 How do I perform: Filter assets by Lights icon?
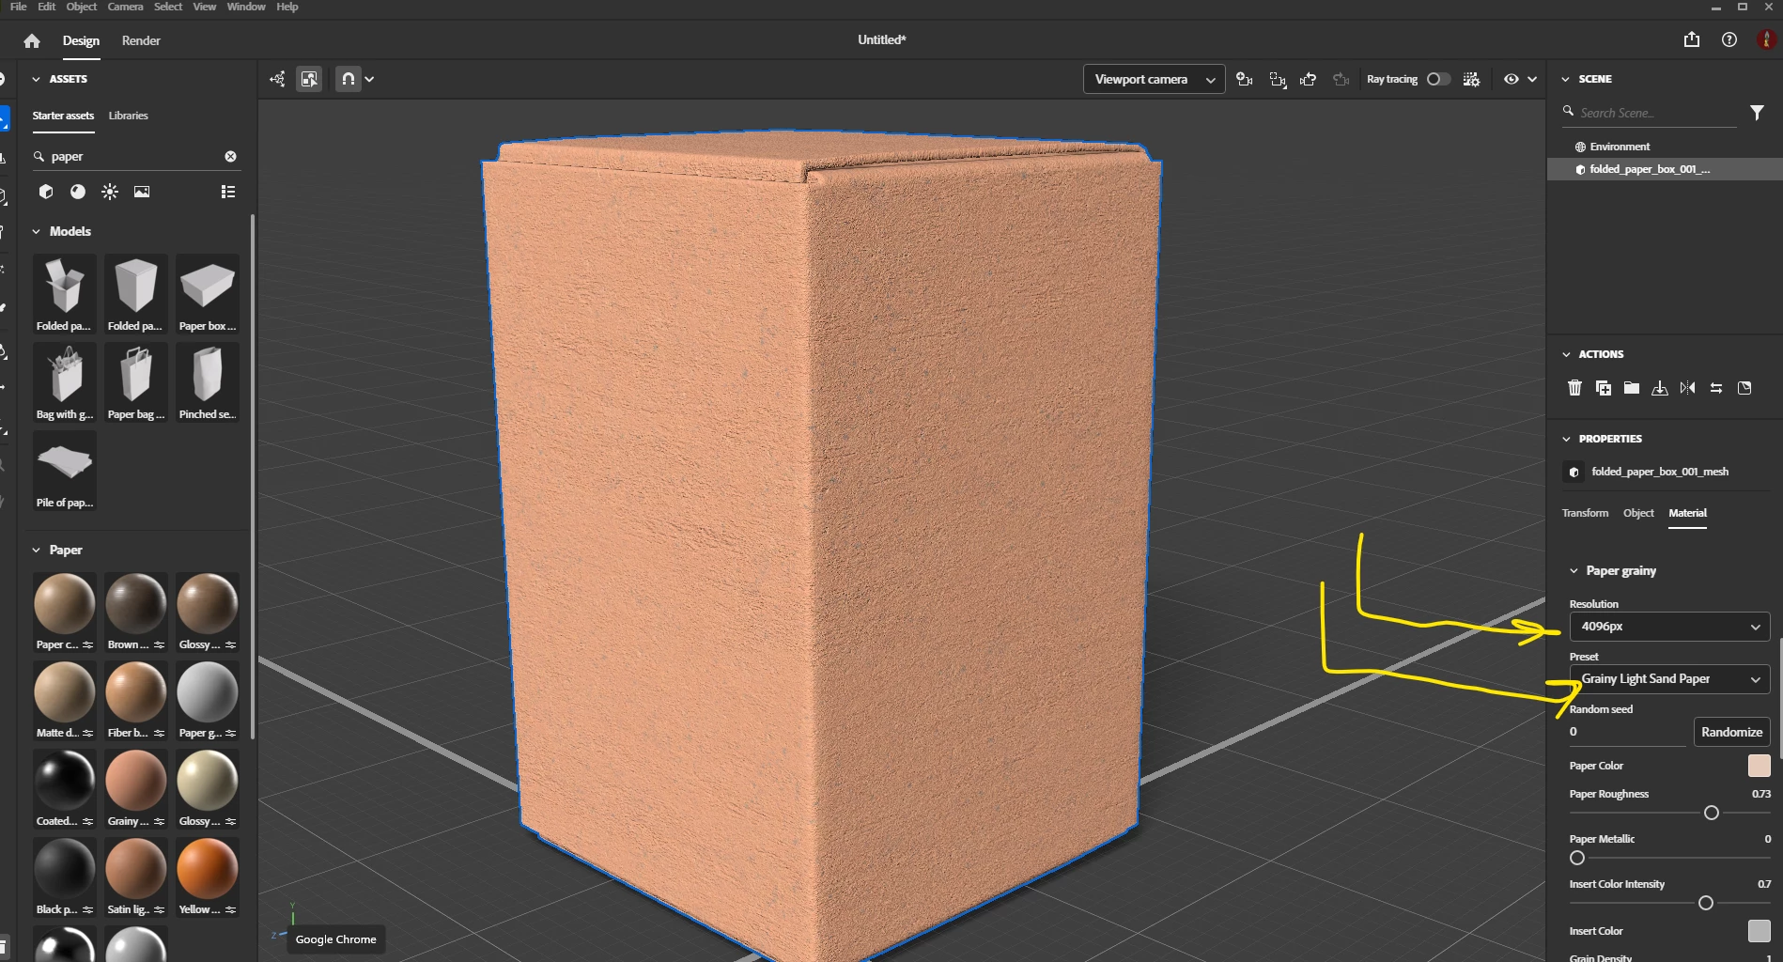click(x=110, y=192)
